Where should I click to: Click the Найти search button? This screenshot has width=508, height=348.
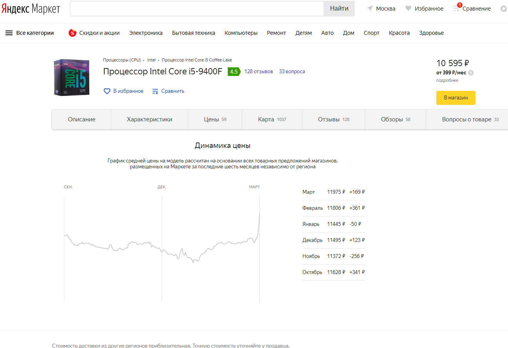(339, 9)
